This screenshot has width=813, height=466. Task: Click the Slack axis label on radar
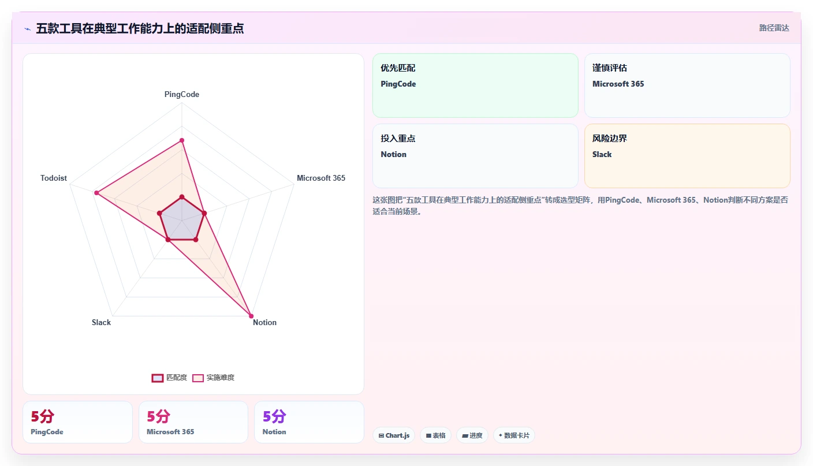coord(101,322)
